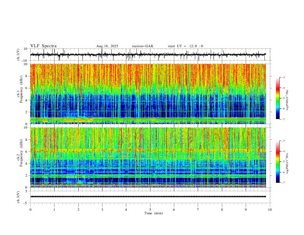
Task: Click the "-5" tick on ch.2 colorbar
Action: pos(283,162)
